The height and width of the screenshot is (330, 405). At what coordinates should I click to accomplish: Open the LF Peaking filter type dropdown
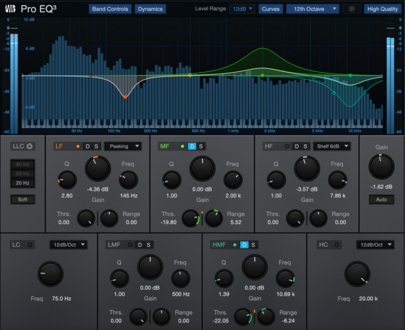click(123, 146)
